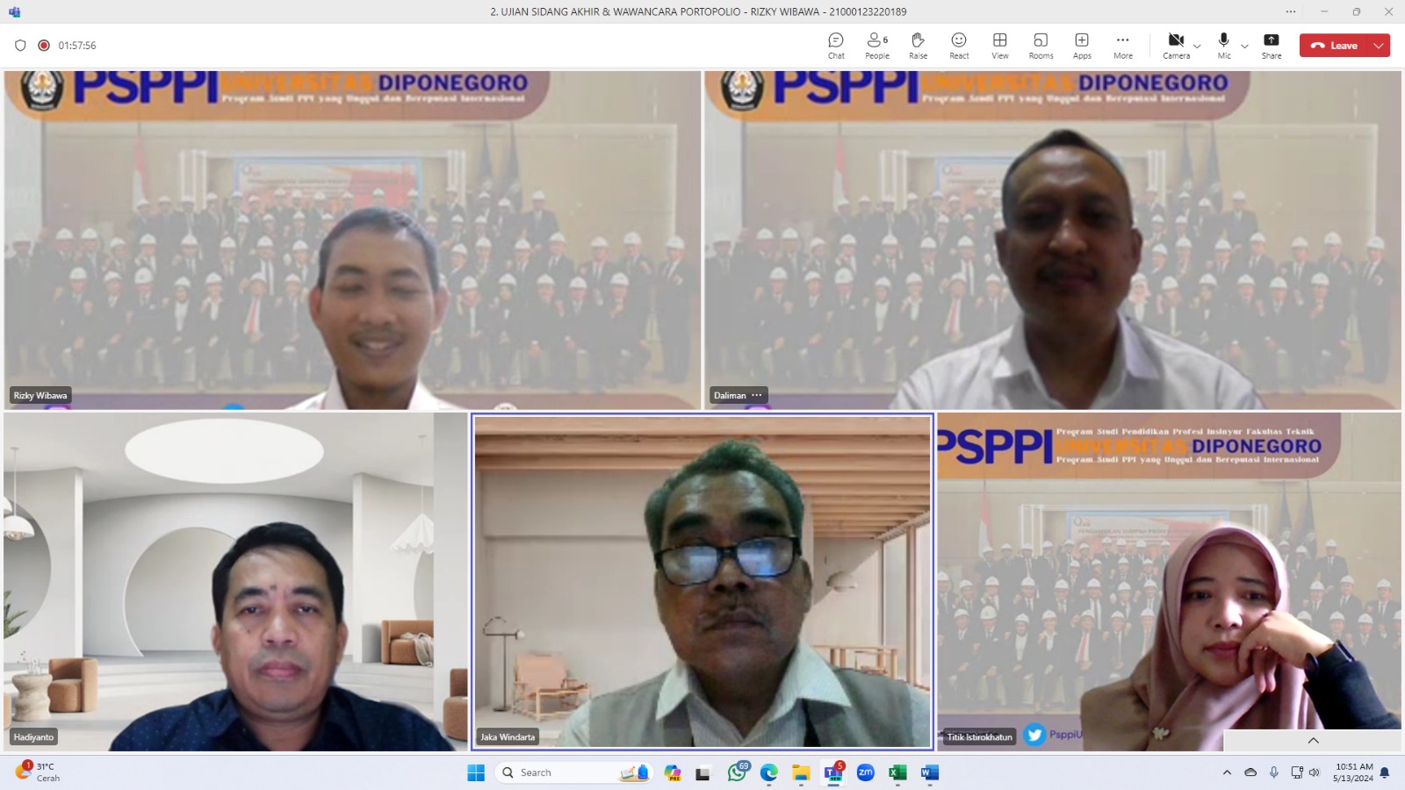Click Share screen icon
This screenshot has width=1405, height=790.
tap(1271, 46)
